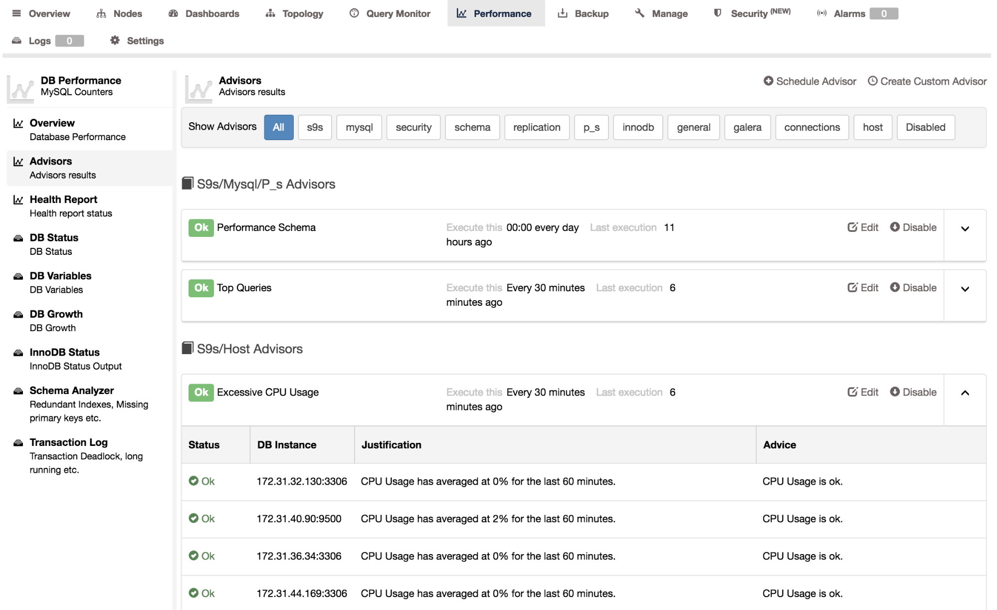
Task: Filter advisors by connections
Action: (x=812, y=127)
